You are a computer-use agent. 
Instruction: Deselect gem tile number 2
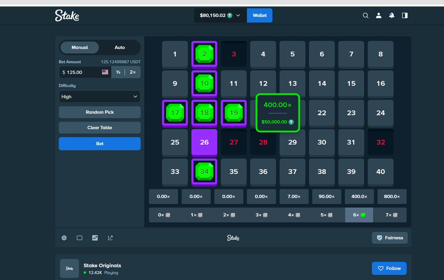(204, 54)
